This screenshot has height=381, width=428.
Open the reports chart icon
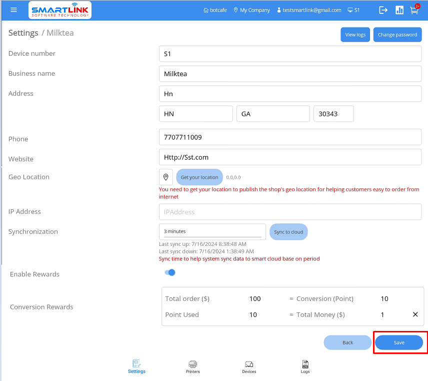[399, 10]
